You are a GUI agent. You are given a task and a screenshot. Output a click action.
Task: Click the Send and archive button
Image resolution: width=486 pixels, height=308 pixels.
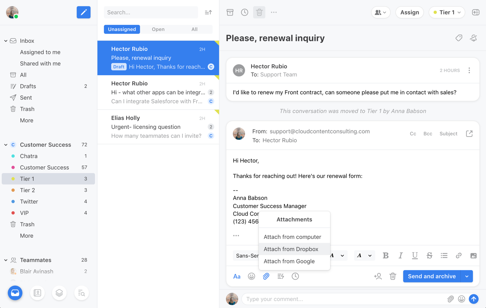click(x=432, y=276)
